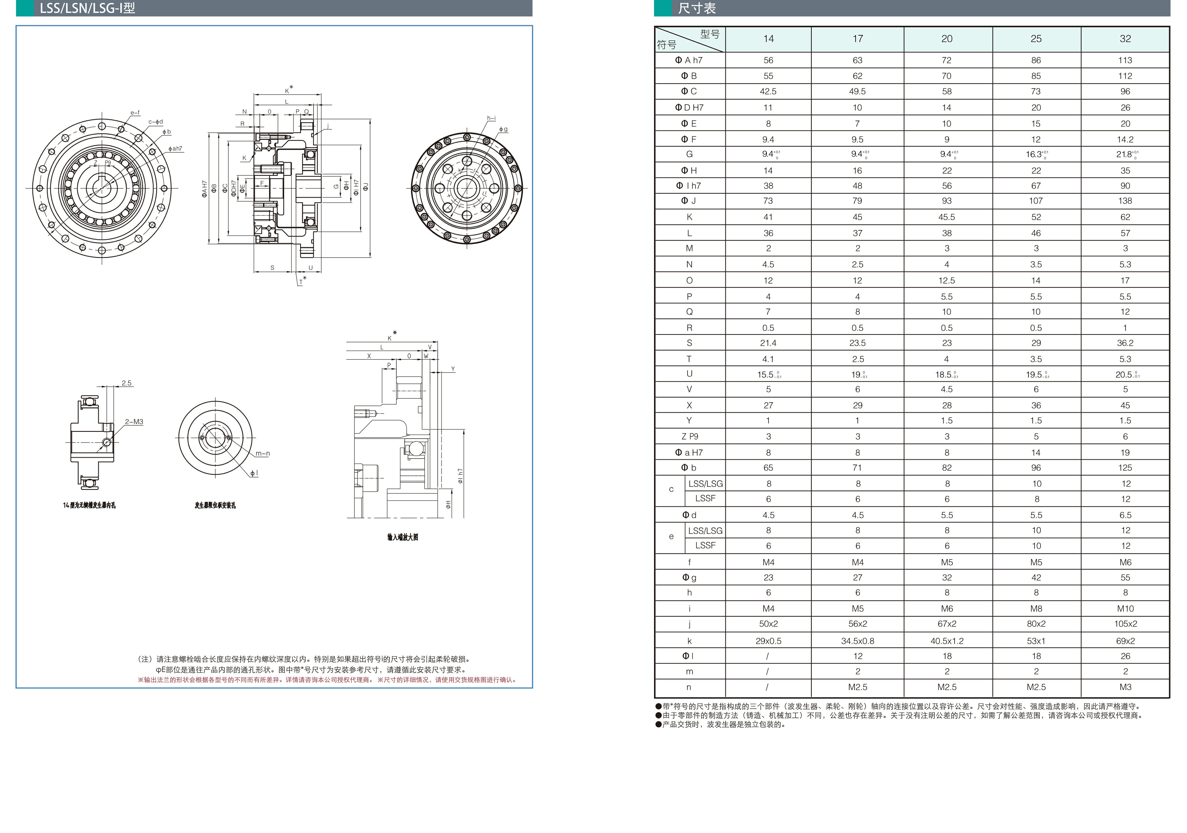Select toleranced value '15.5' in the U row
This screenshot has width=1187, height=833.
[769, 375]
